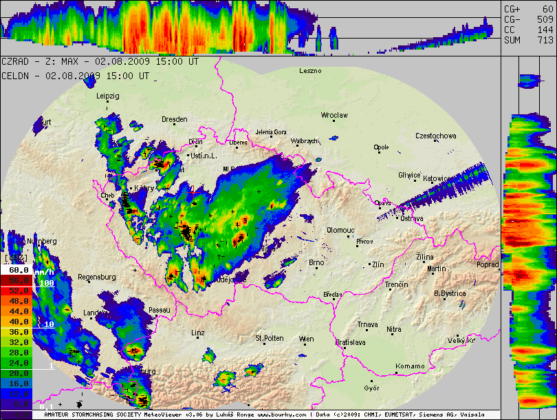Image resolution: width=557 pixels, height=420 pixels.
Task: Click the 20.0 dBZ legend swatch
Action: [17, 373]
